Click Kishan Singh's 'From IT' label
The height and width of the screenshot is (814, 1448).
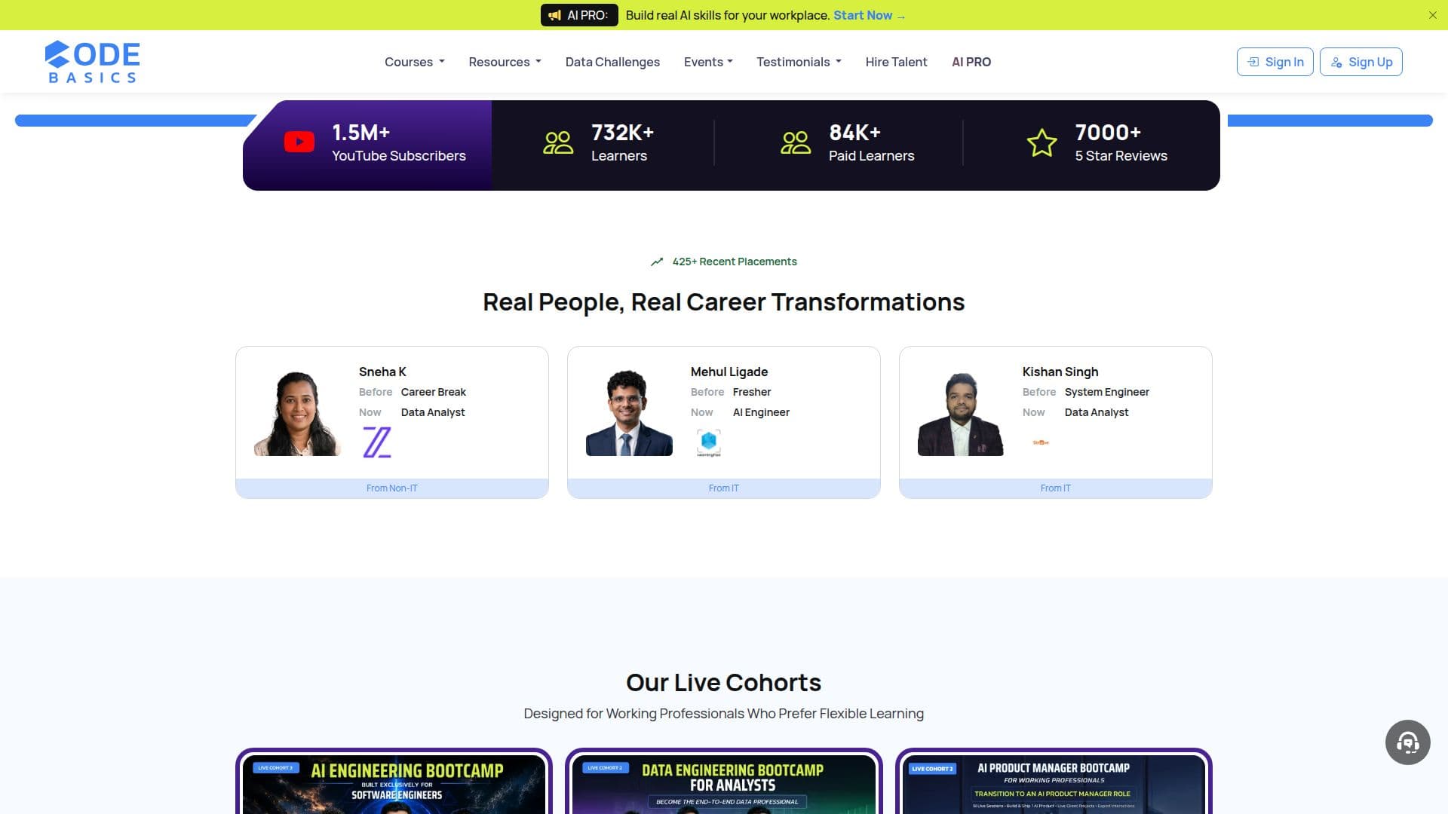pyautogui.click(x=1056, y=488)
